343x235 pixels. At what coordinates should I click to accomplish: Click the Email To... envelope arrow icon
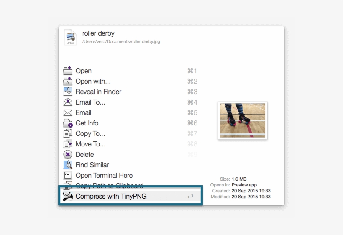coord(68,102)
